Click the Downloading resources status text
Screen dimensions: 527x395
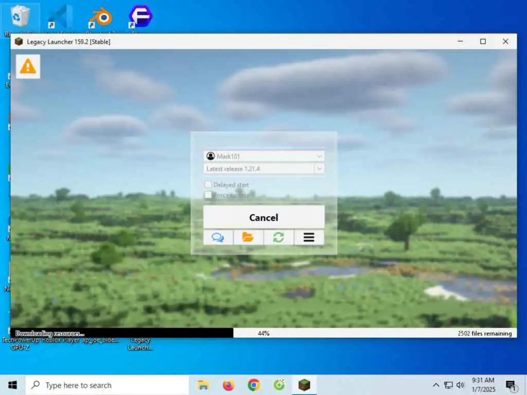click(x=50, y=333)
